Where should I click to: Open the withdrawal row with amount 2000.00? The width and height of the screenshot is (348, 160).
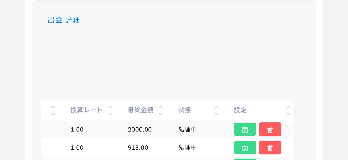point(245,130)
